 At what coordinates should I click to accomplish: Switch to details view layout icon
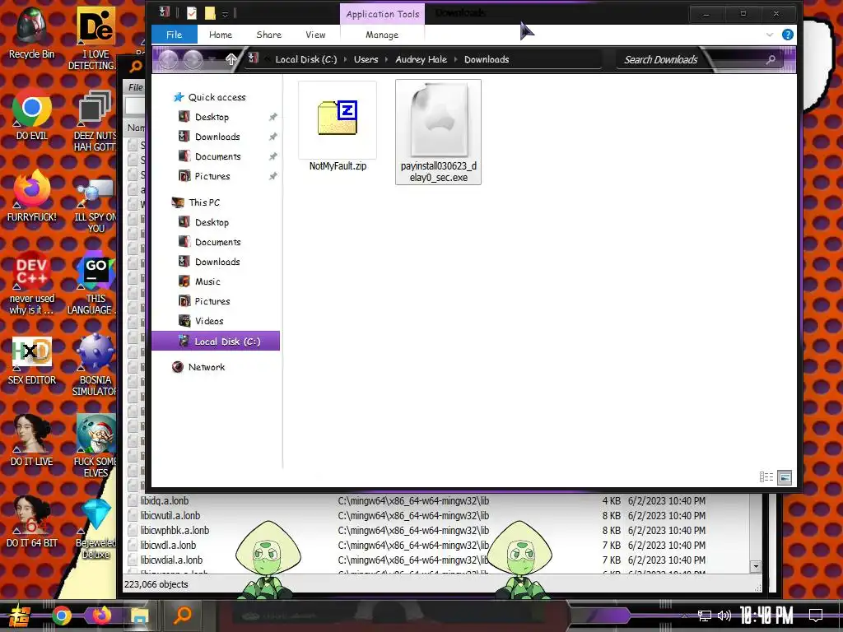(x=766, y=476)
